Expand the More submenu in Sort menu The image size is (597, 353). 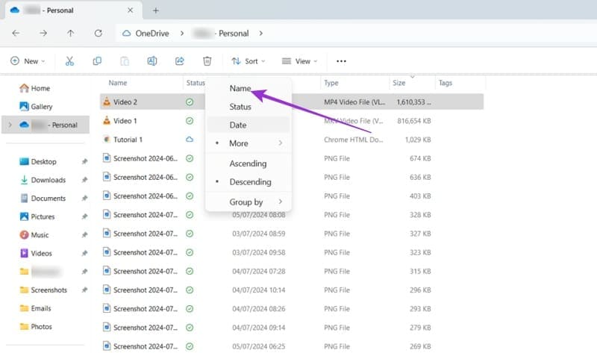pos(249,143)
